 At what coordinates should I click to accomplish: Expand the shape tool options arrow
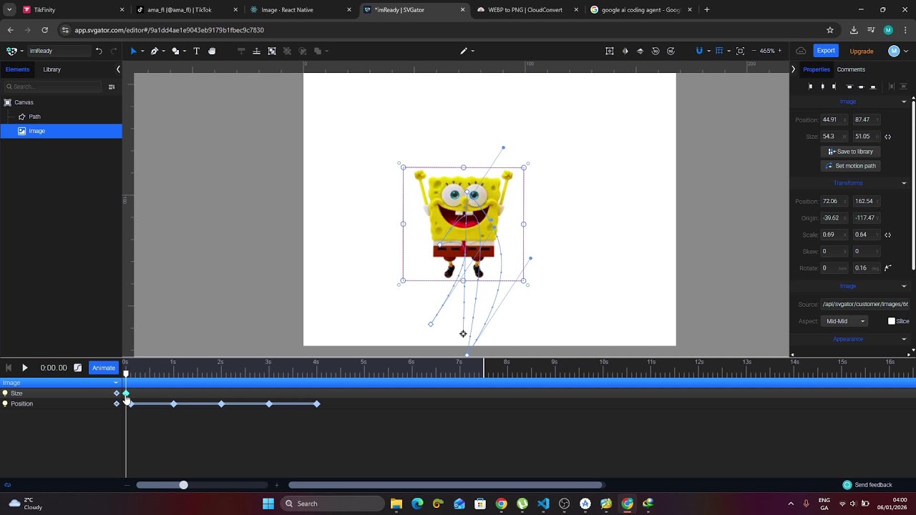tap(184, 51)
